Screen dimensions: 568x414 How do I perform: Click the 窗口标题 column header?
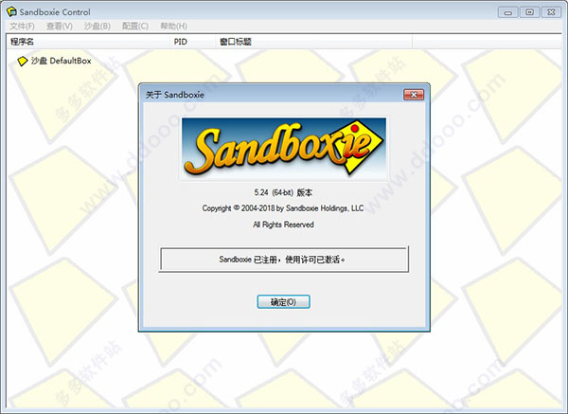[313, 42]
